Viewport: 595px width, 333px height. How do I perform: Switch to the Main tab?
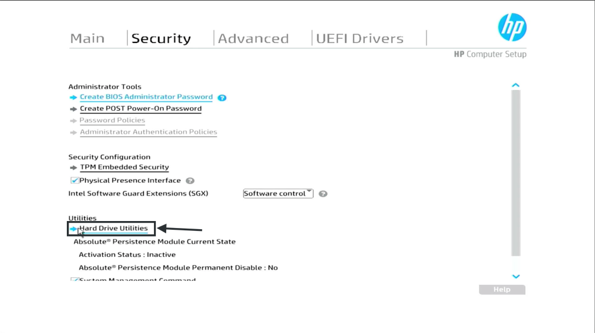[x=87, y=38]
